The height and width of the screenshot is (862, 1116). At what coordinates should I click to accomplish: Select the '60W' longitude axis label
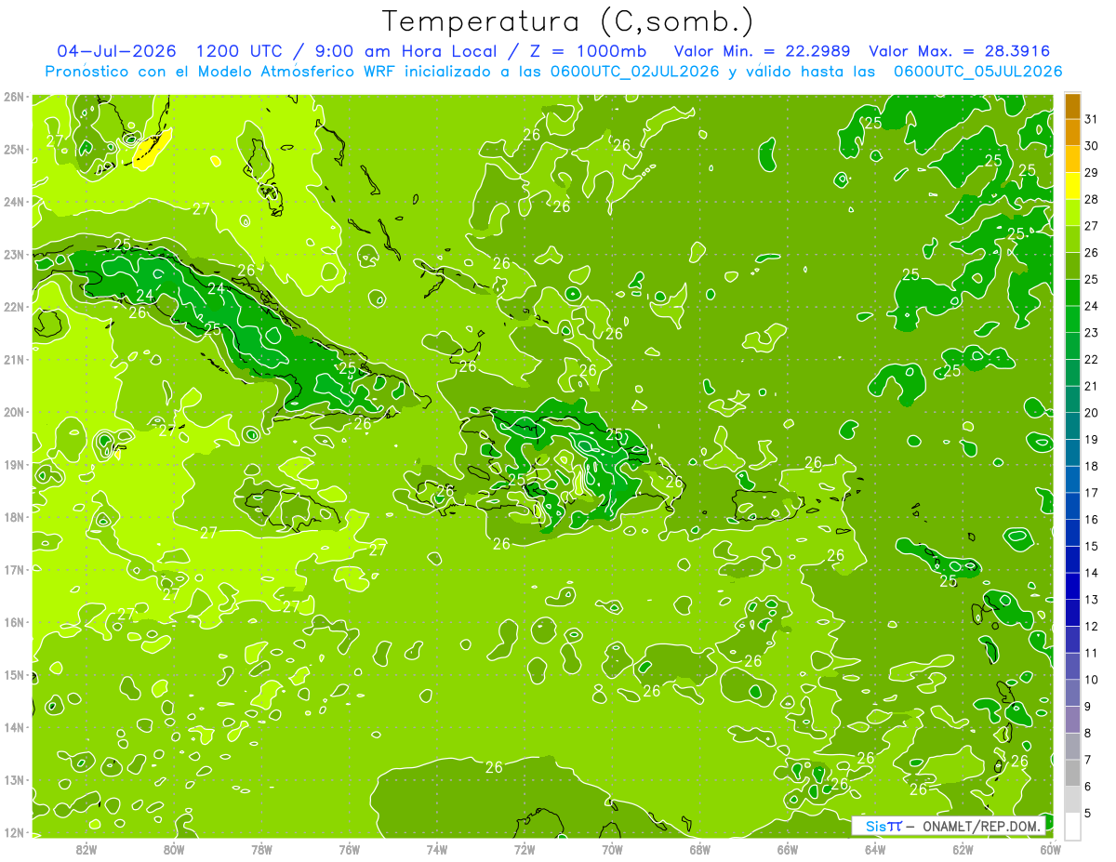pos(1051,850)
